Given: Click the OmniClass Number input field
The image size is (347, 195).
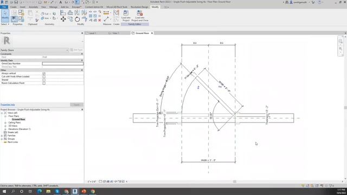Looking at the screenshot, I should click(x=63, y=64).
